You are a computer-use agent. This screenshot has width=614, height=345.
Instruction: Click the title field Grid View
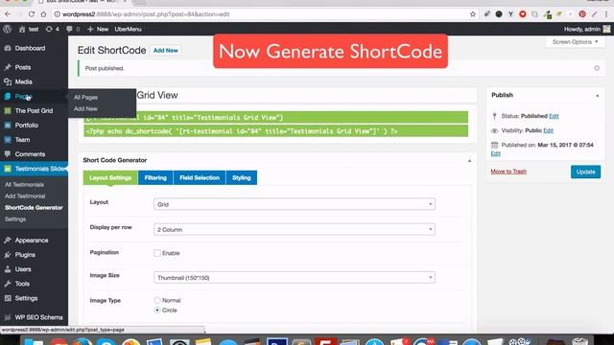(277, 95)
